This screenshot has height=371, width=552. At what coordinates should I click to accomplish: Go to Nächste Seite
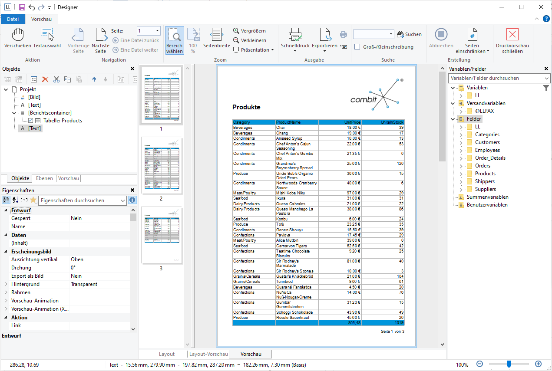[101, 35]
